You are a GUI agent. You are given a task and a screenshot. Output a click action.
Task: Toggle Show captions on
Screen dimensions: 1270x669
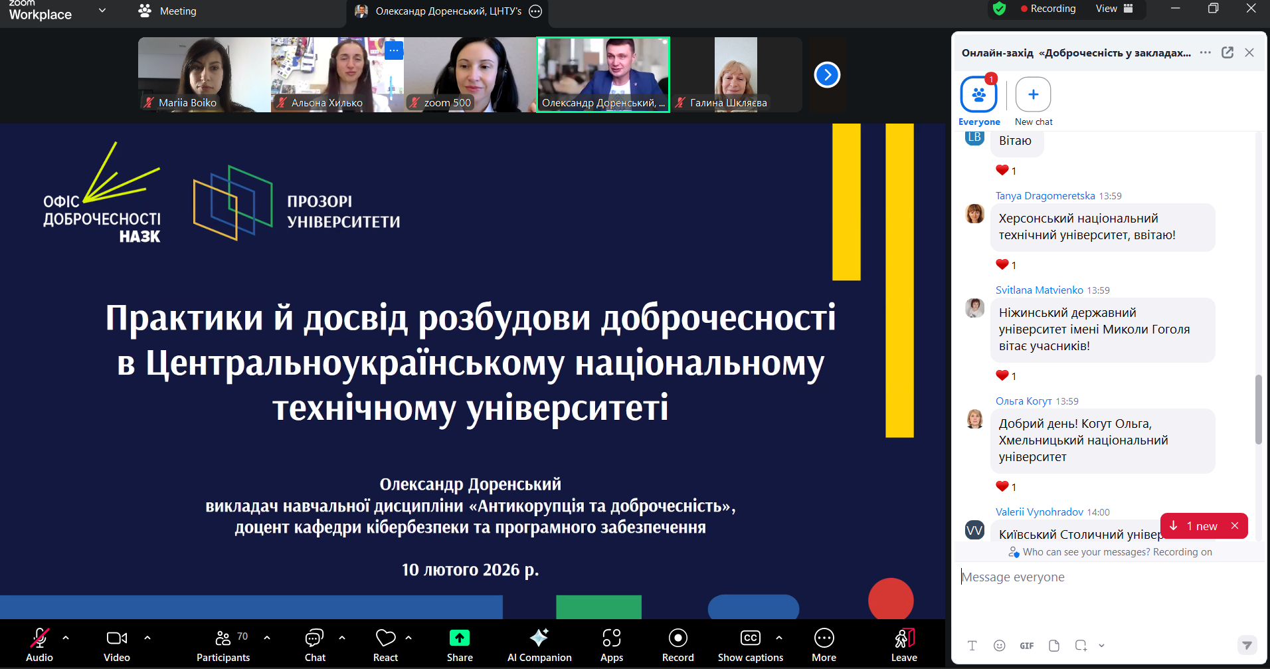coord(750,644)
